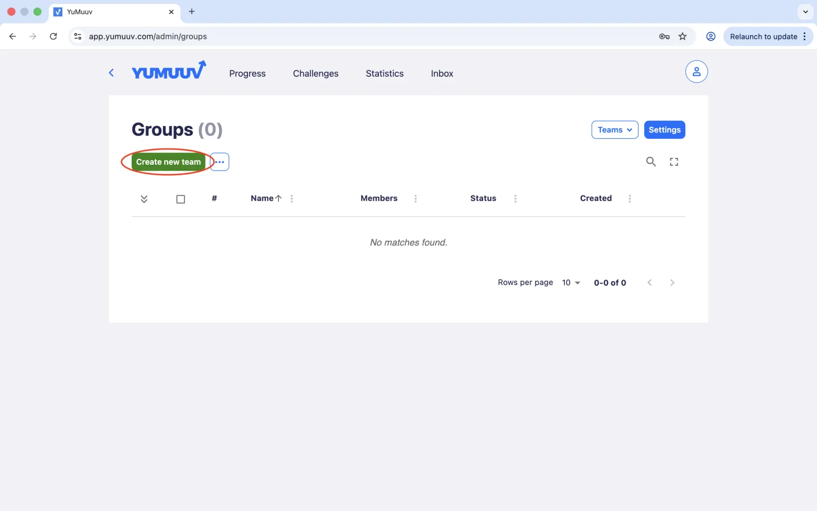Open the Statistics menu item
Viewport: 817px width, 511px height.
pos(385,73)
